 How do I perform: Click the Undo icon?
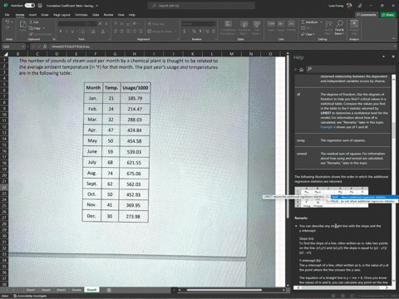[7, 22]
